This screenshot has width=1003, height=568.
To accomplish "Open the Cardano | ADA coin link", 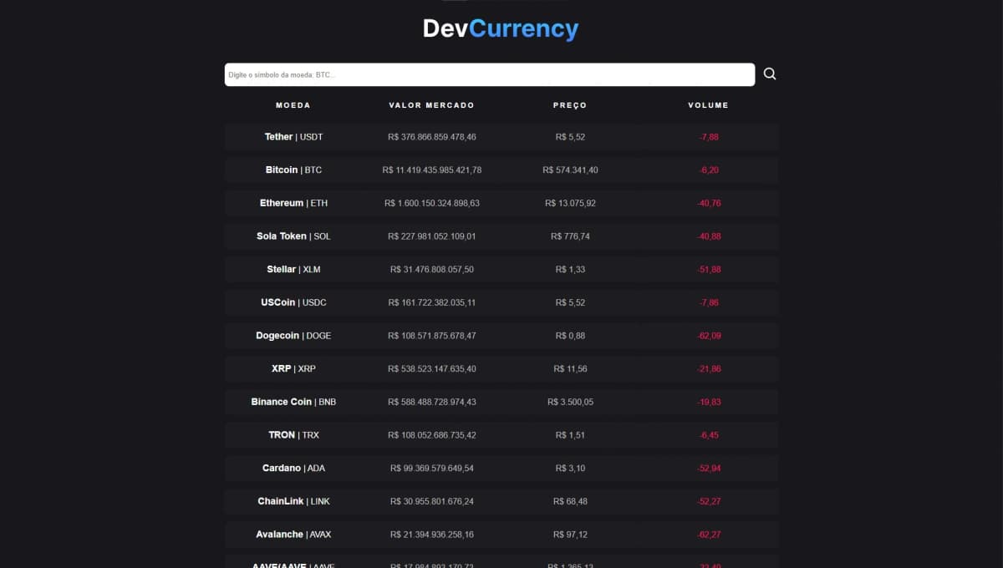I will (x=293, y=468).
